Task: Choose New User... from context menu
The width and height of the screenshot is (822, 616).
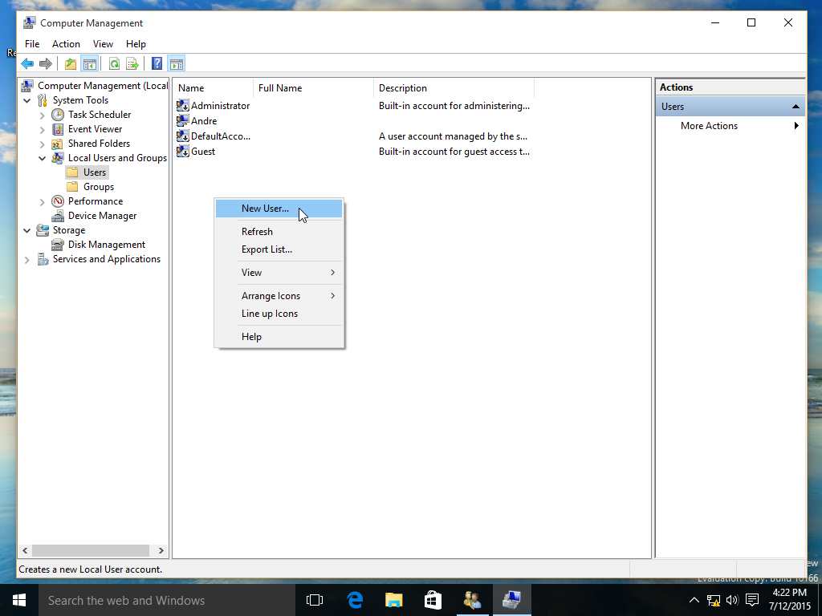Action: click(279, 209)
